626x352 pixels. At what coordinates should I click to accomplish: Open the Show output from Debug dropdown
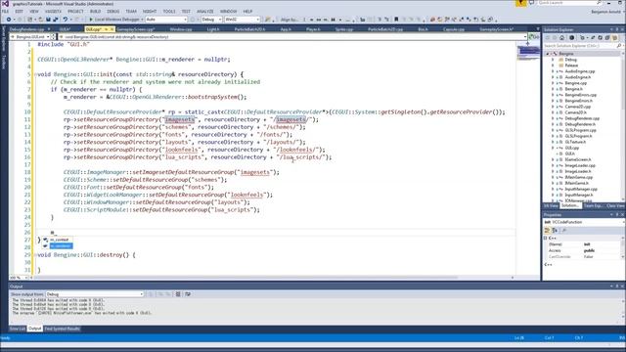click(95, 294)
